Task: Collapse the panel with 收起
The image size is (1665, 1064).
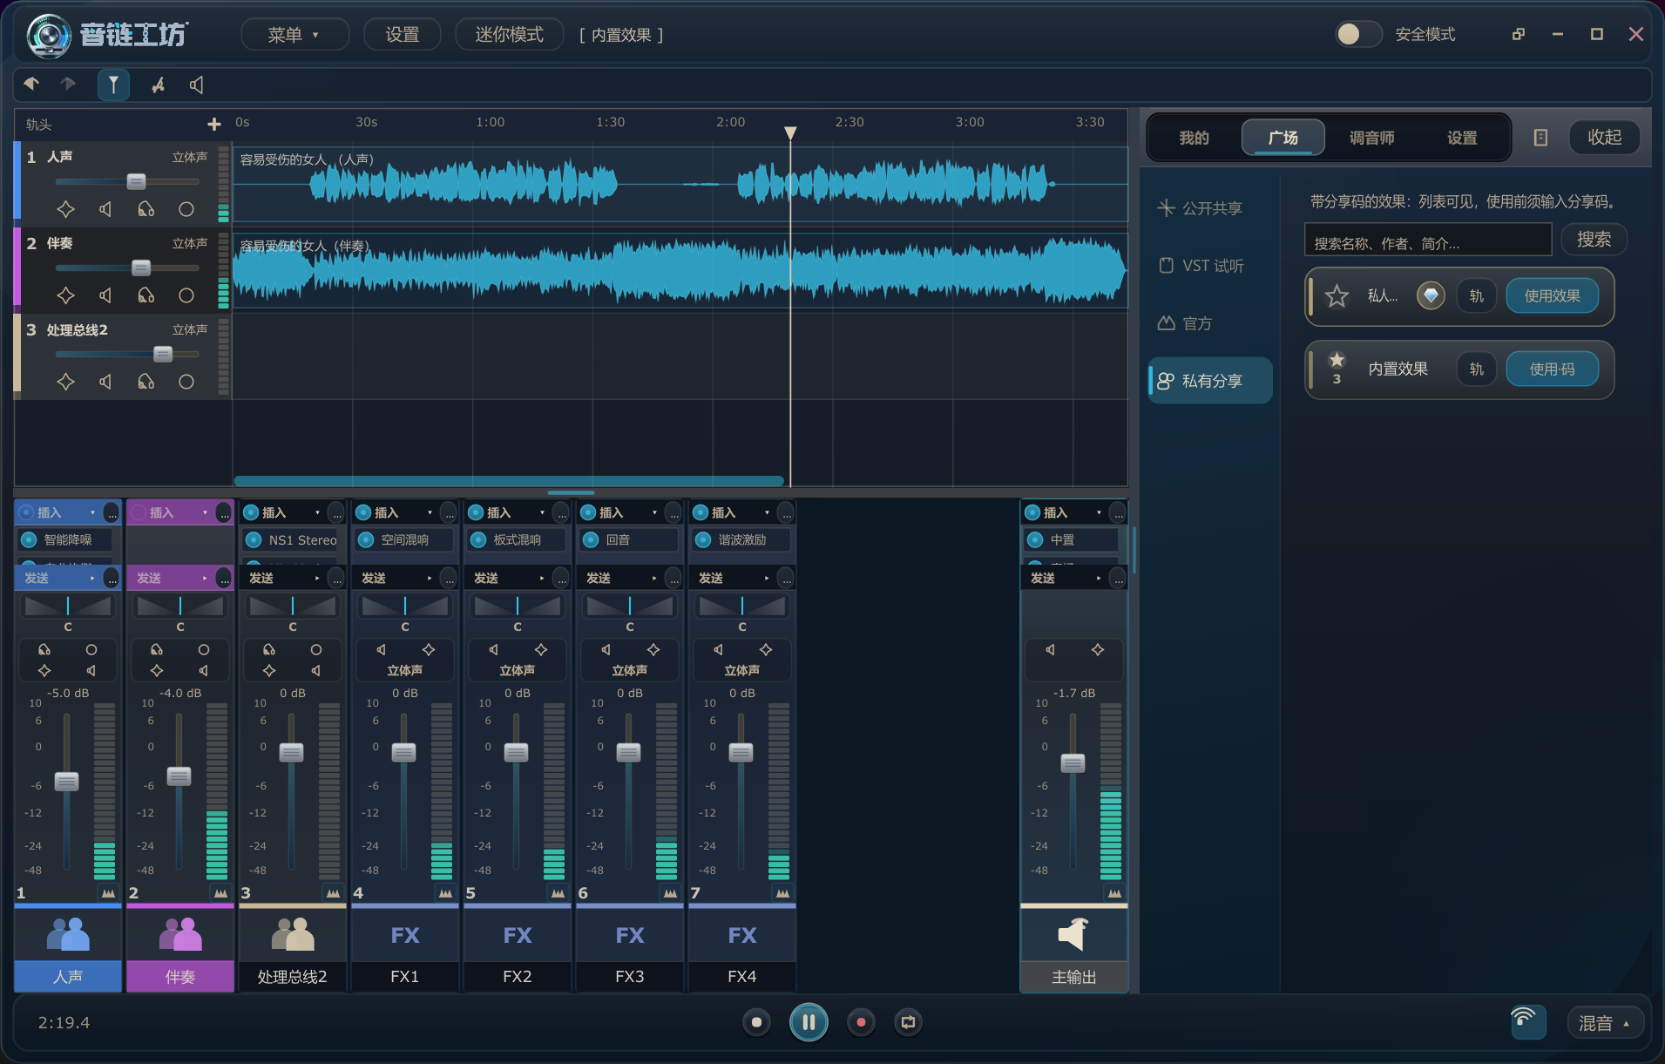Action: click(1604, 137)
